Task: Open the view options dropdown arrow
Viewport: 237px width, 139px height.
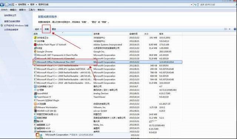Action: pos(230,29)
